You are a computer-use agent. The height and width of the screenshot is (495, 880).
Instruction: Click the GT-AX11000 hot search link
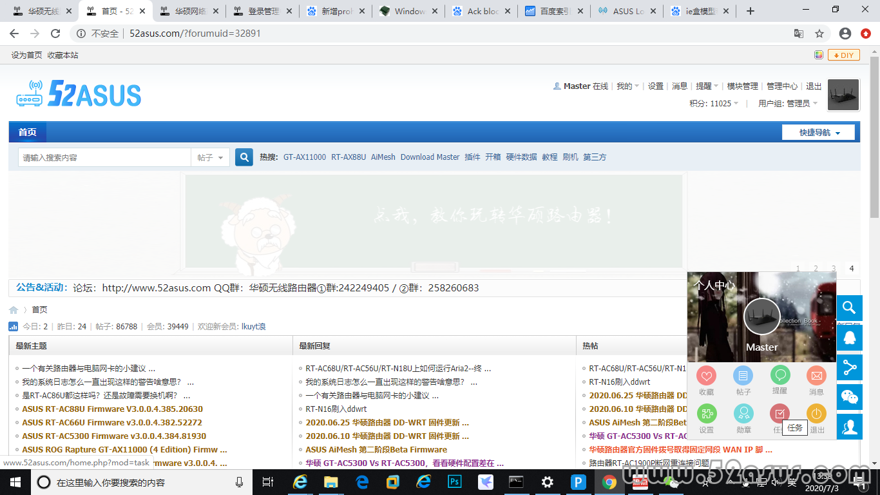305,157
